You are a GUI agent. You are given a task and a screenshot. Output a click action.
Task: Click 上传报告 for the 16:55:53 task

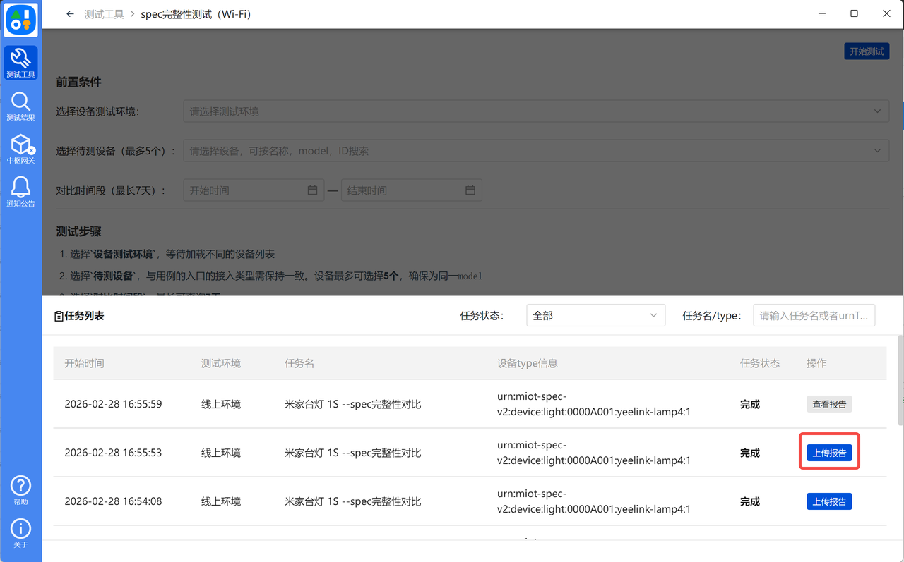pos(830,453)
